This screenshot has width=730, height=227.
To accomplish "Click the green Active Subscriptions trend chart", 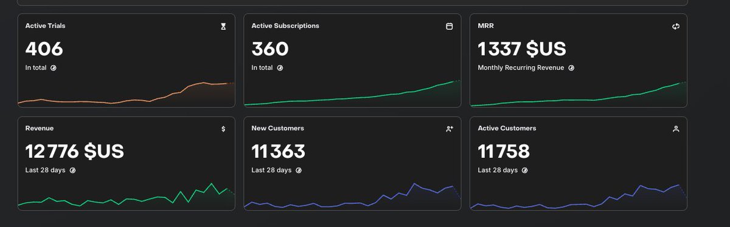I will (x=353, y=94).
